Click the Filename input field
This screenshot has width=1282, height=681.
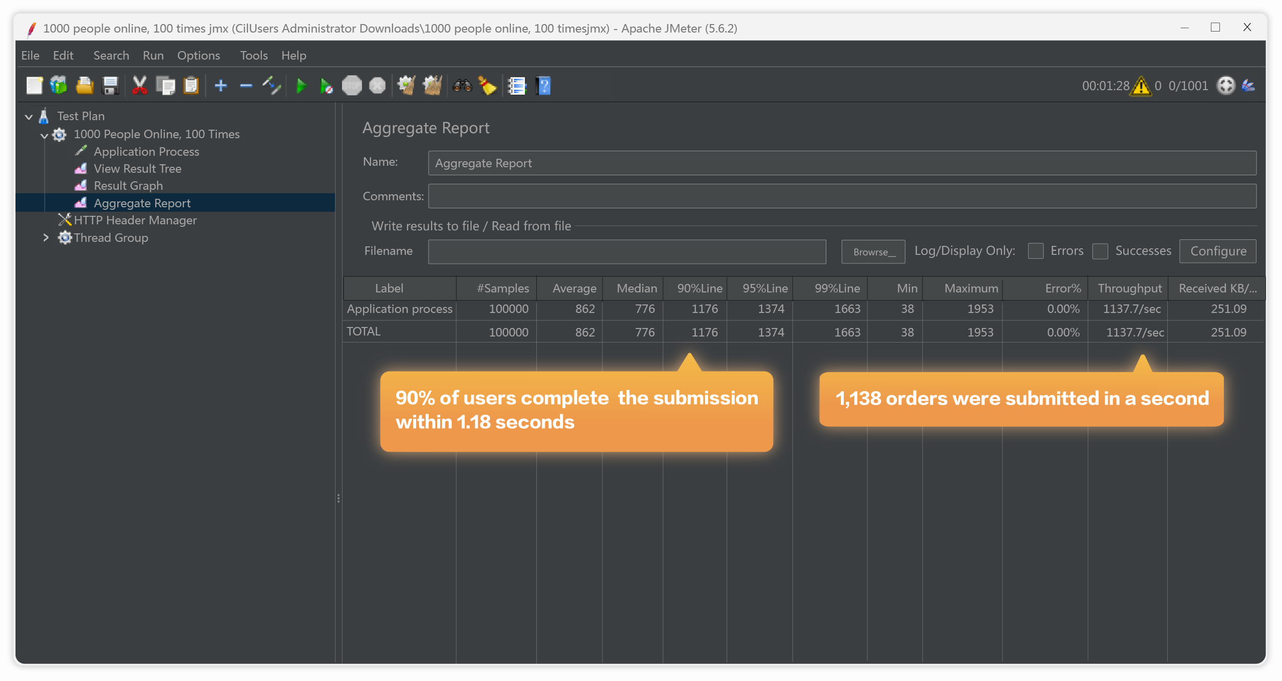(x=626, y=251)
